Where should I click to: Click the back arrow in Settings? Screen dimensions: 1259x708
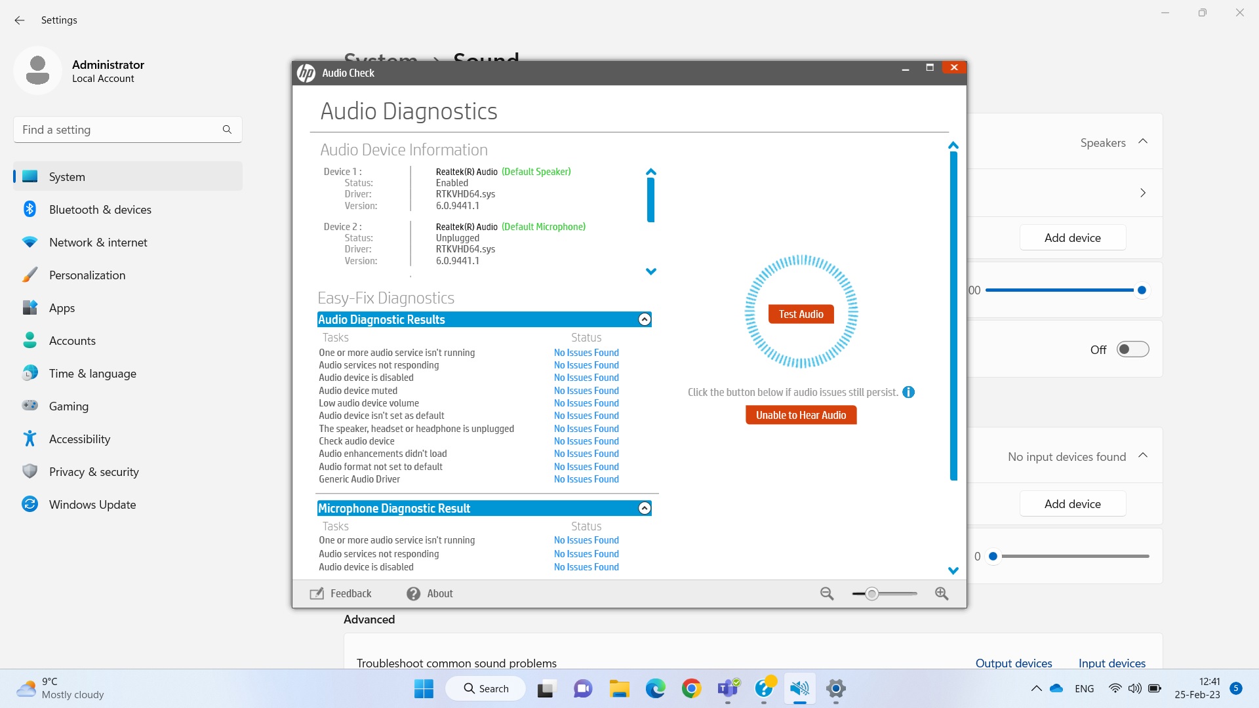[x=20, y=20]
